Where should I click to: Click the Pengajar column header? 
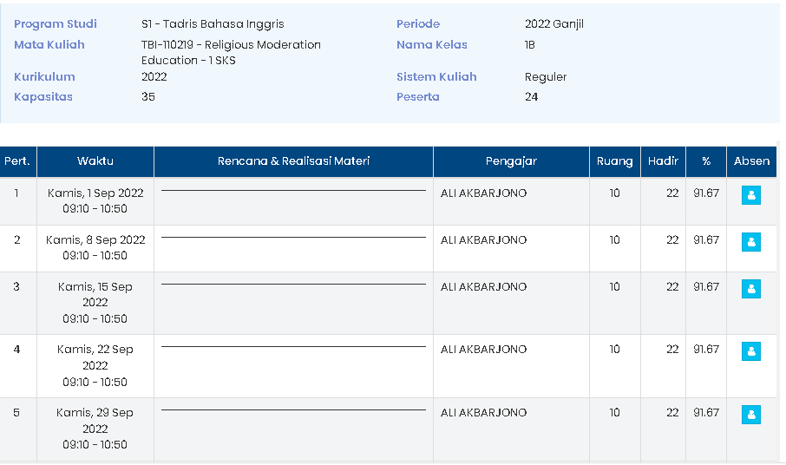(511, 161)
